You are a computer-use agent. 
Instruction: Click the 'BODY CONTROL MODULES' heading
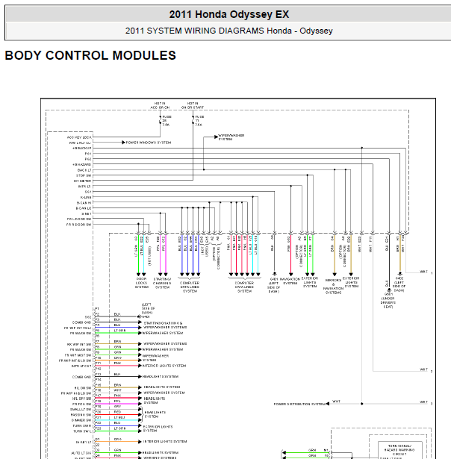pyautogui.click(x=90, y=56)
